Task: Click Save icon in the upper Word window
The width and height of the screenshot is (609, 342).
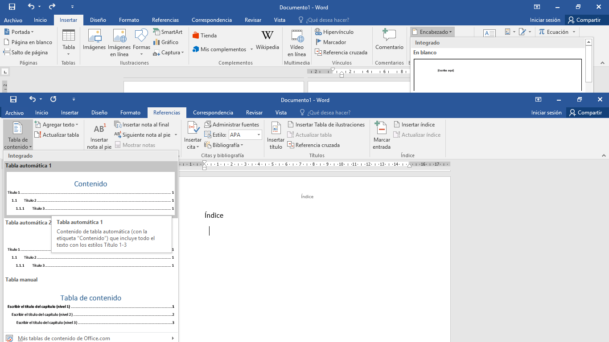Action: 12,7
